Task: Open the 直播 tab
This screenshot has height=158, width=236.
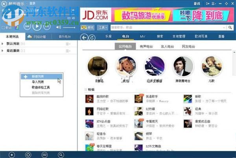Action: 221,36
